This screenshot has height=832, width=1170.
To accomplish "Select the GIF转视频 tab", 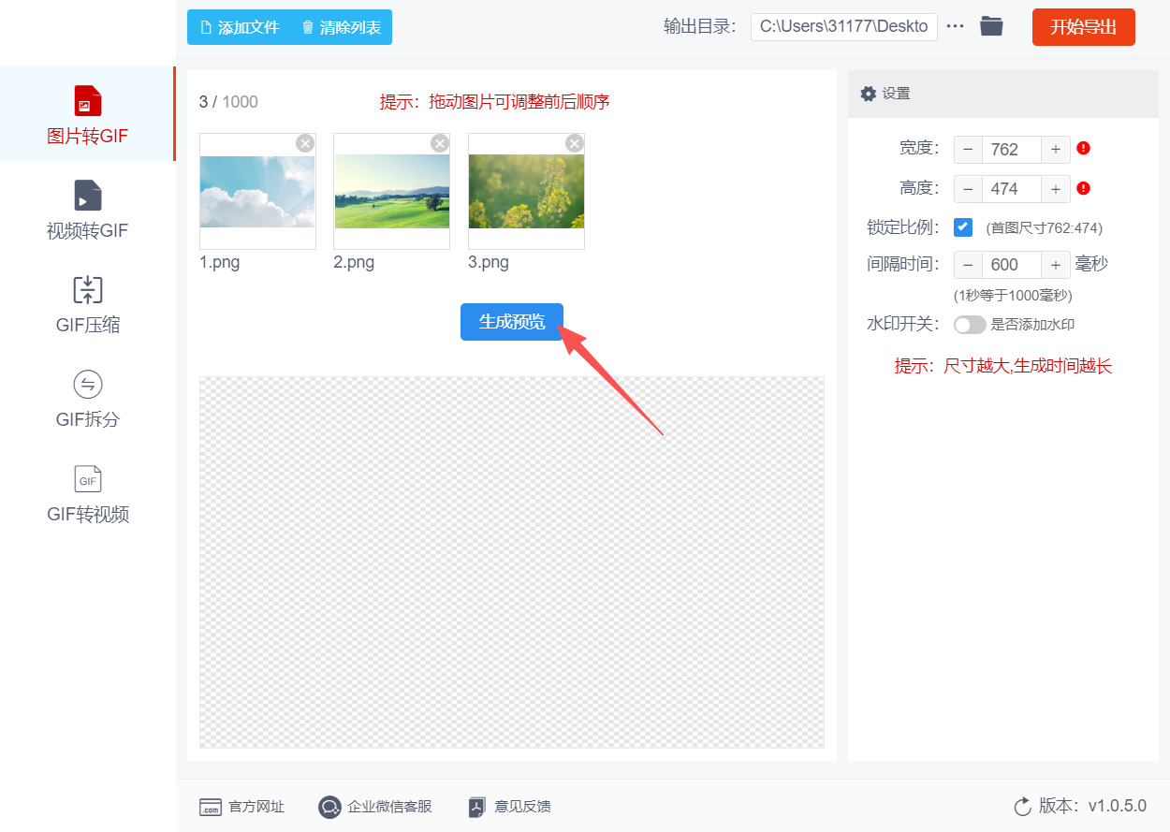I will pos(87,493).
